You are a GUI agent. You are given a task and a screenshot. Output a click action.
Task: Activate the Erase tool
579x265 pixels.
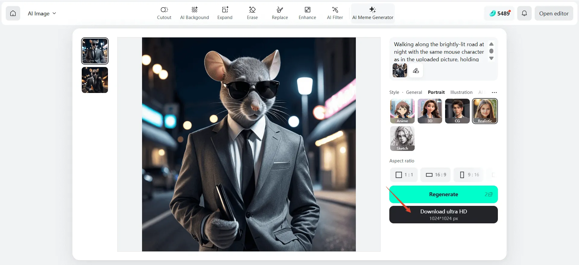click(252, 13)
